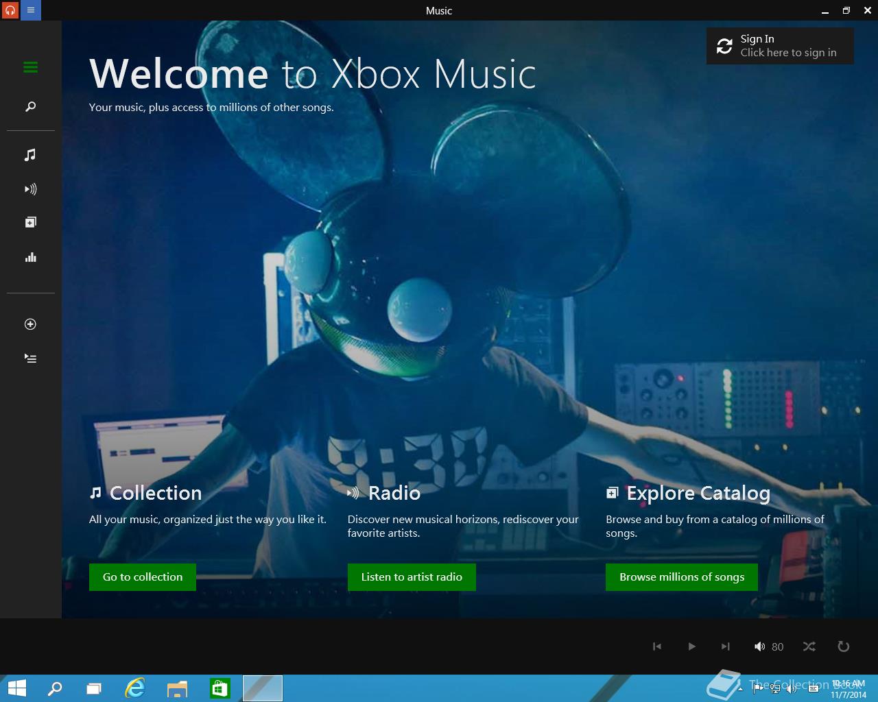Open File Explorer from the taskbar
878x702 pixels.
click(x=177, y=688)
